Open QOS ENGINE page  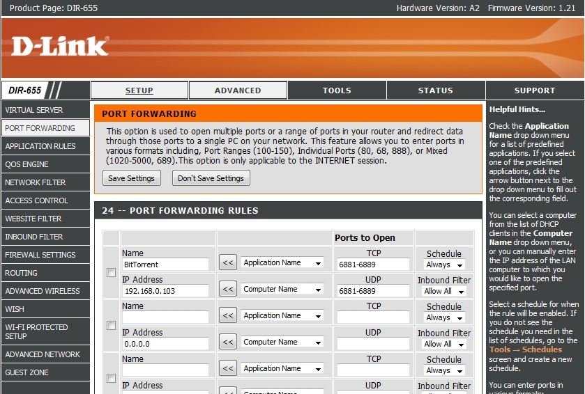click(45, 164)
